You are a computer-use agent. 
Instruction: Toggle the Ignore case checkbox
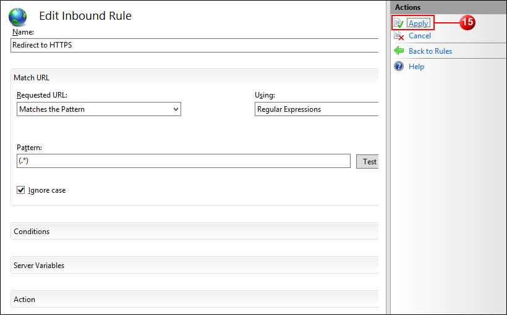point(20,190)
